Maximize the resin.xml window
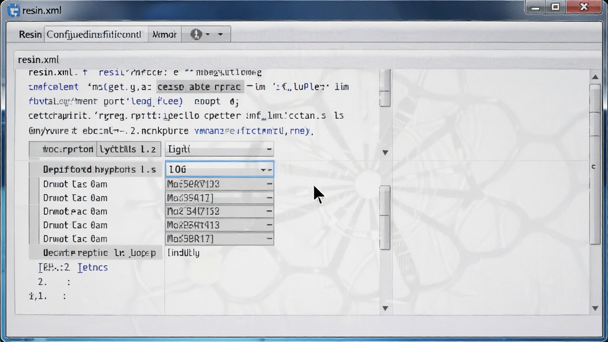Screen dimensions: 608x342 555,7
